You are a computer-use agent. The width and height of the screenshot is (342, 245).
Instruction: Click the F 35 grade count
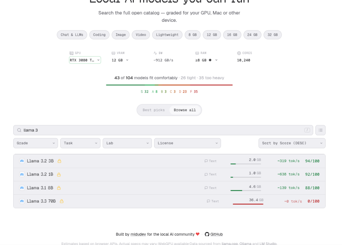pos(194,92)
